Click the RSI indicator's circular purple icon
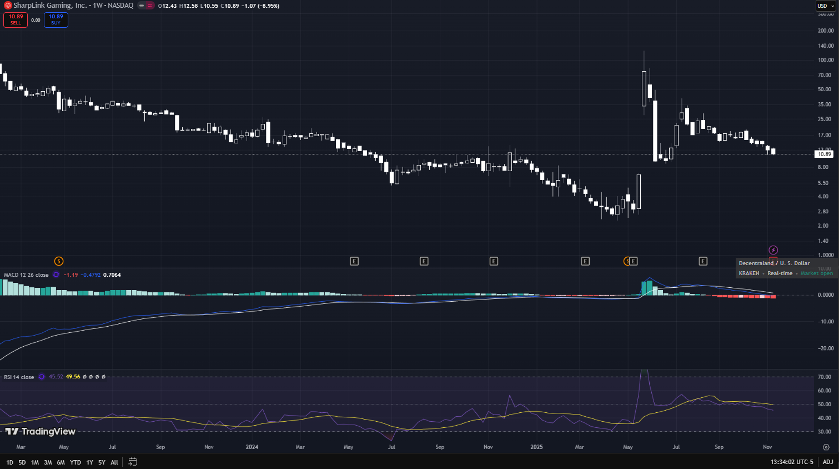Screen dimensions: 839x469 point(41,377)
